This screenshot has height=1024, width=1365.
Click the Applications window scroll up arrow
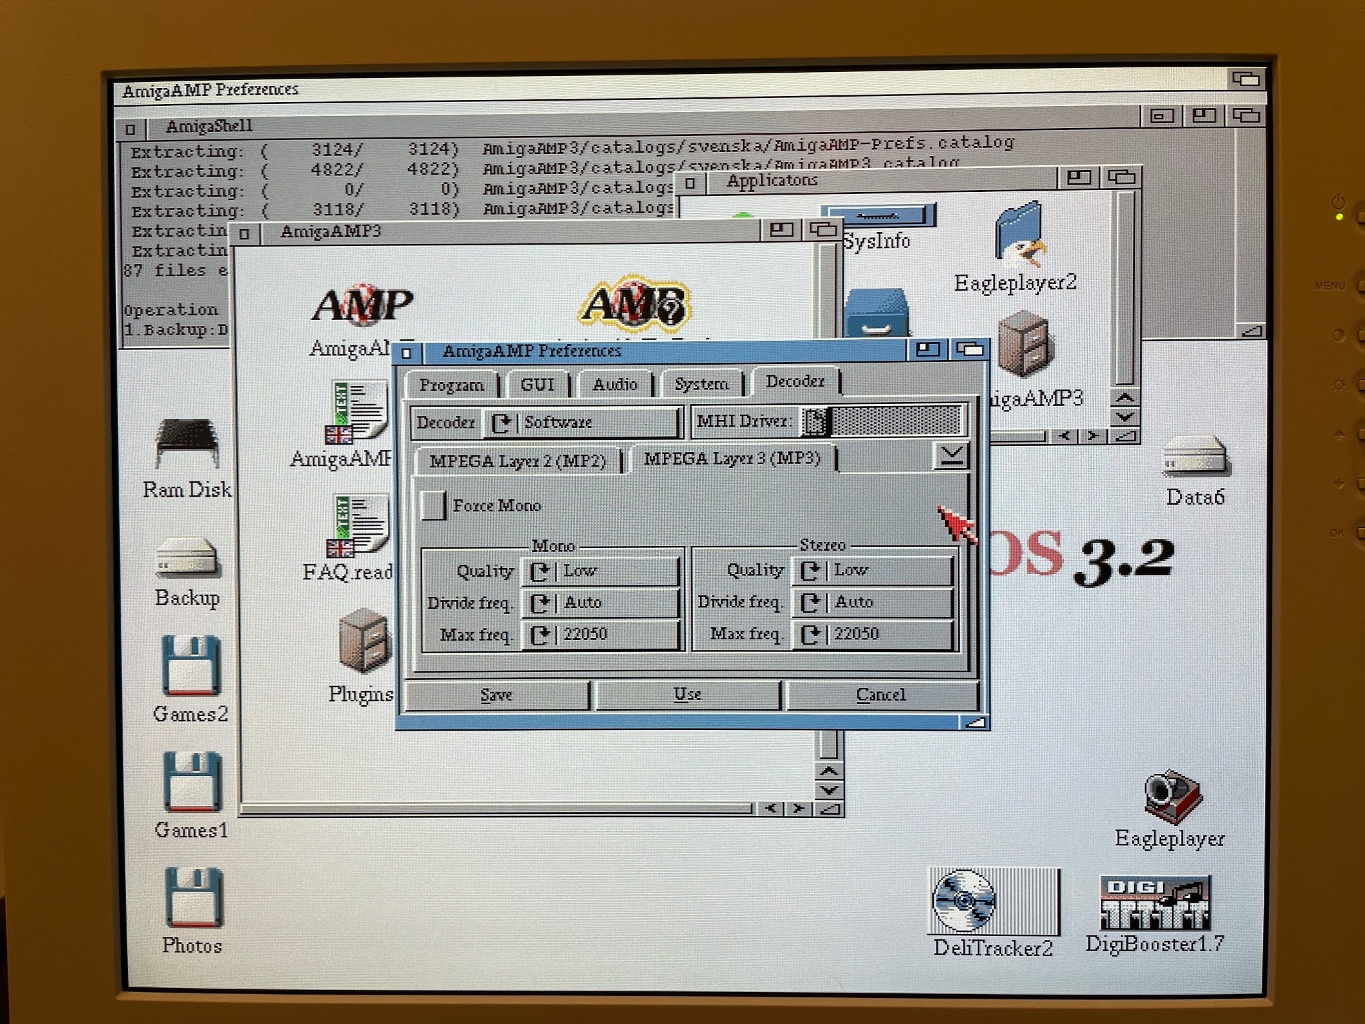1126,398
